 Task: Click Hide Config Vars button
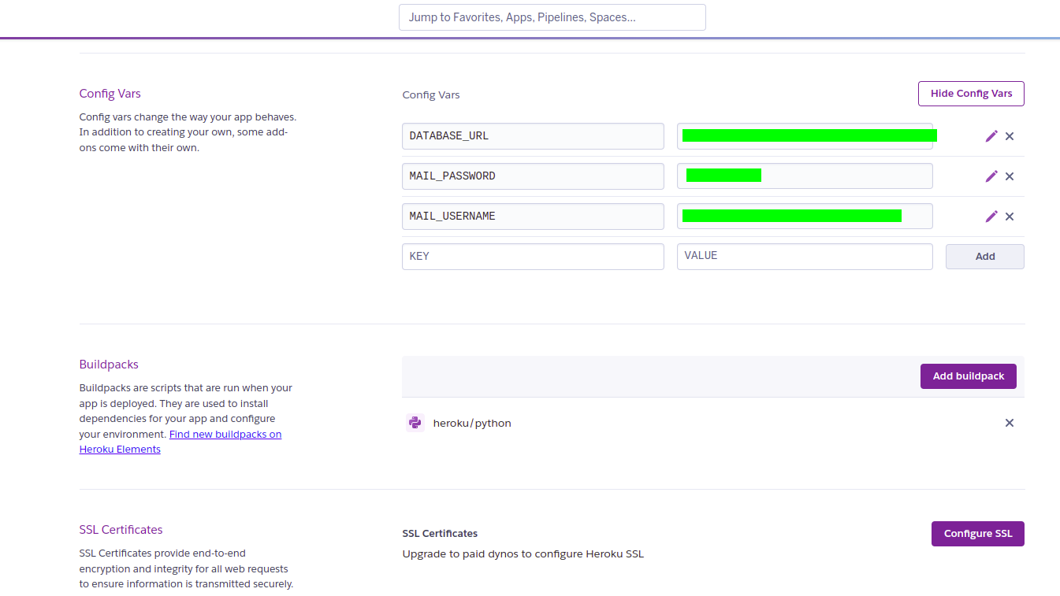tap(971, 93)
